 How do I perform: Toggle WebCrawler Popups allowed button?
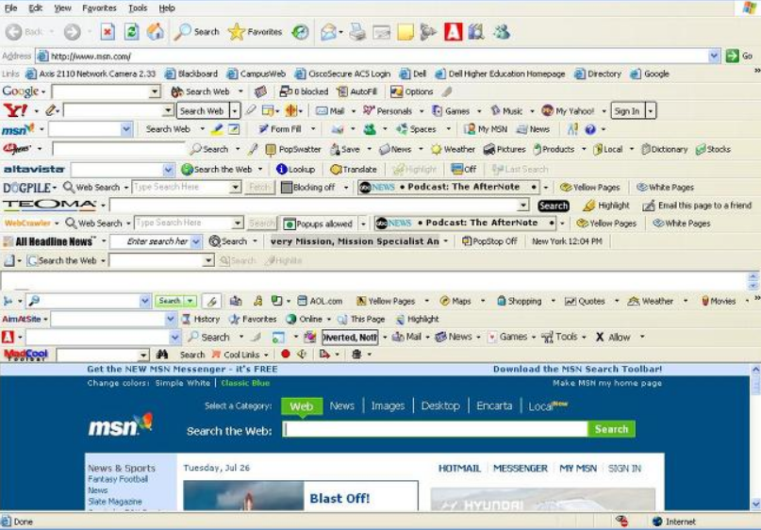coord(319,224)
